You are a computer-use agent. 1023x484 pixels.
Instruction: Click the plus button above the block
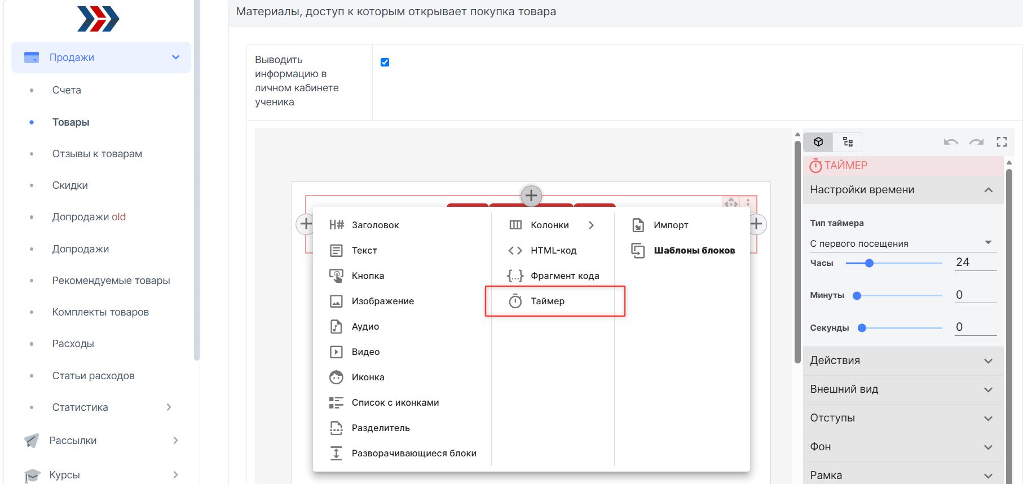531,196
